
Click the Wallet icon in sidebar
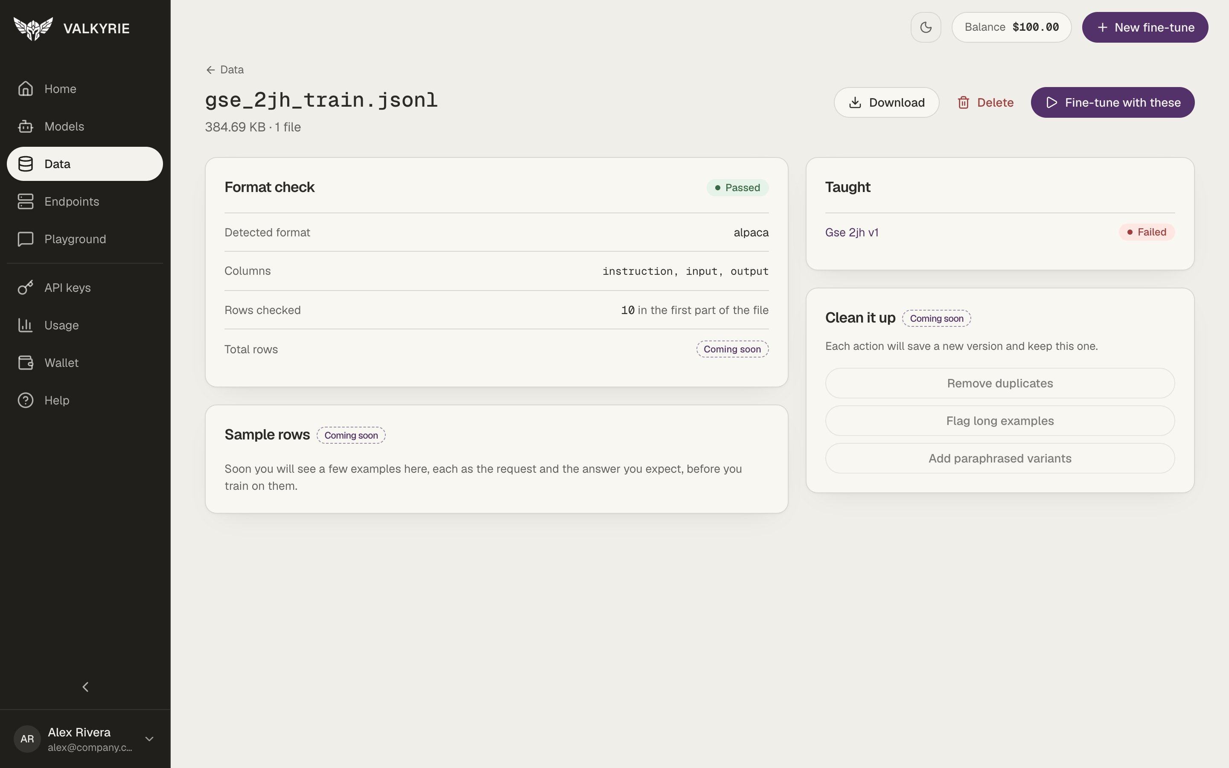(x=26, y=363)
